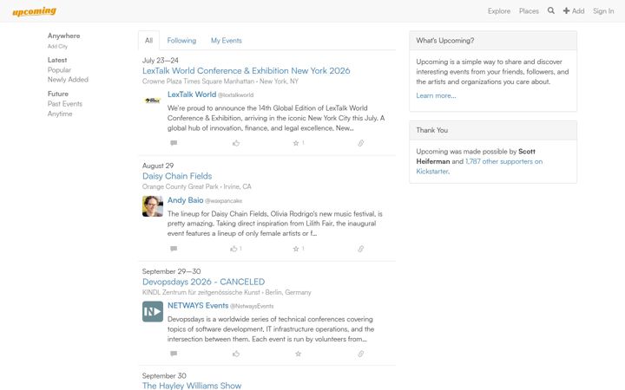Click thumbs-up icon on Devopsdays event
625x390 pixels.
(236, 354)
